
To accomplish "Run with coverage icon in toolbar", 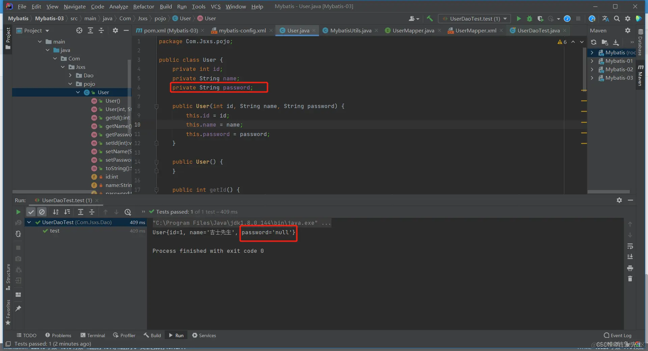I will (540, 19).
